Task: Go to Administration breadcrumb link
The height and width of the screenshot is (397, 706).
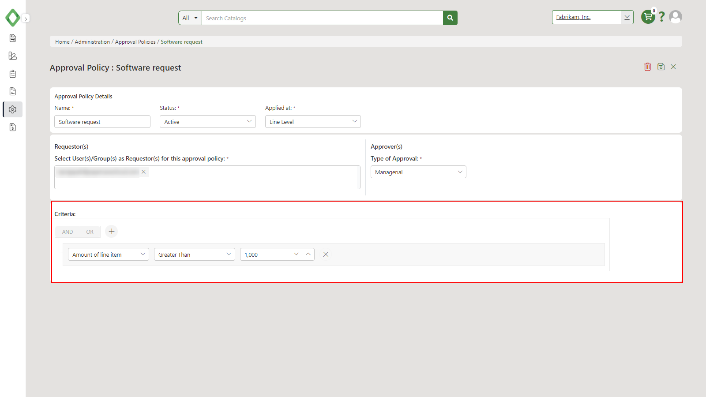Action: [92, 42]
